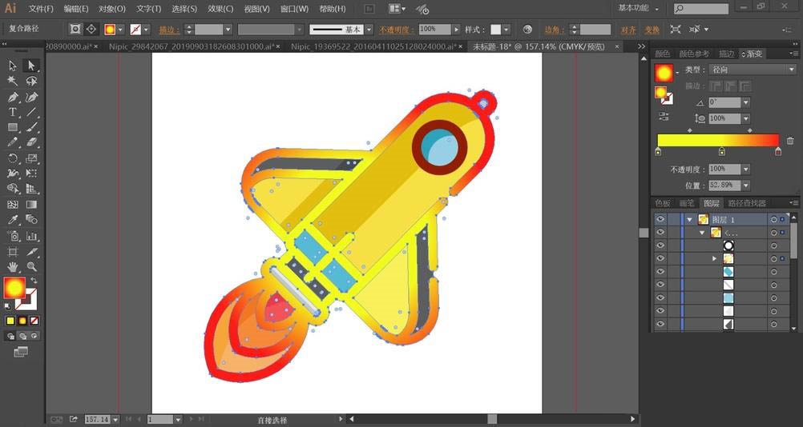Click the red gradient stop at right end
The image size is (803, 427).
pos(778,151)
